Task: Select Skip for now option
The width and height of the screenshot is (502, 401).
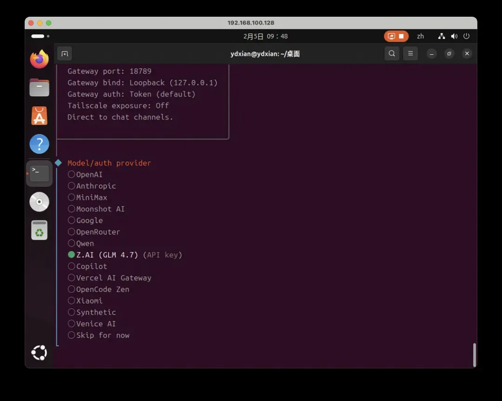Action: pyautogui.click(x=72, y=335)
